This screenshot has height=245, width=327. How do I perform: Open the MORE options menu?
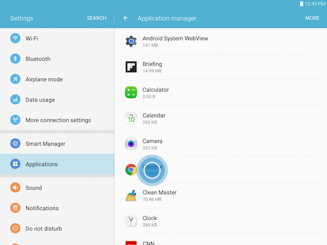pos(312,18)
